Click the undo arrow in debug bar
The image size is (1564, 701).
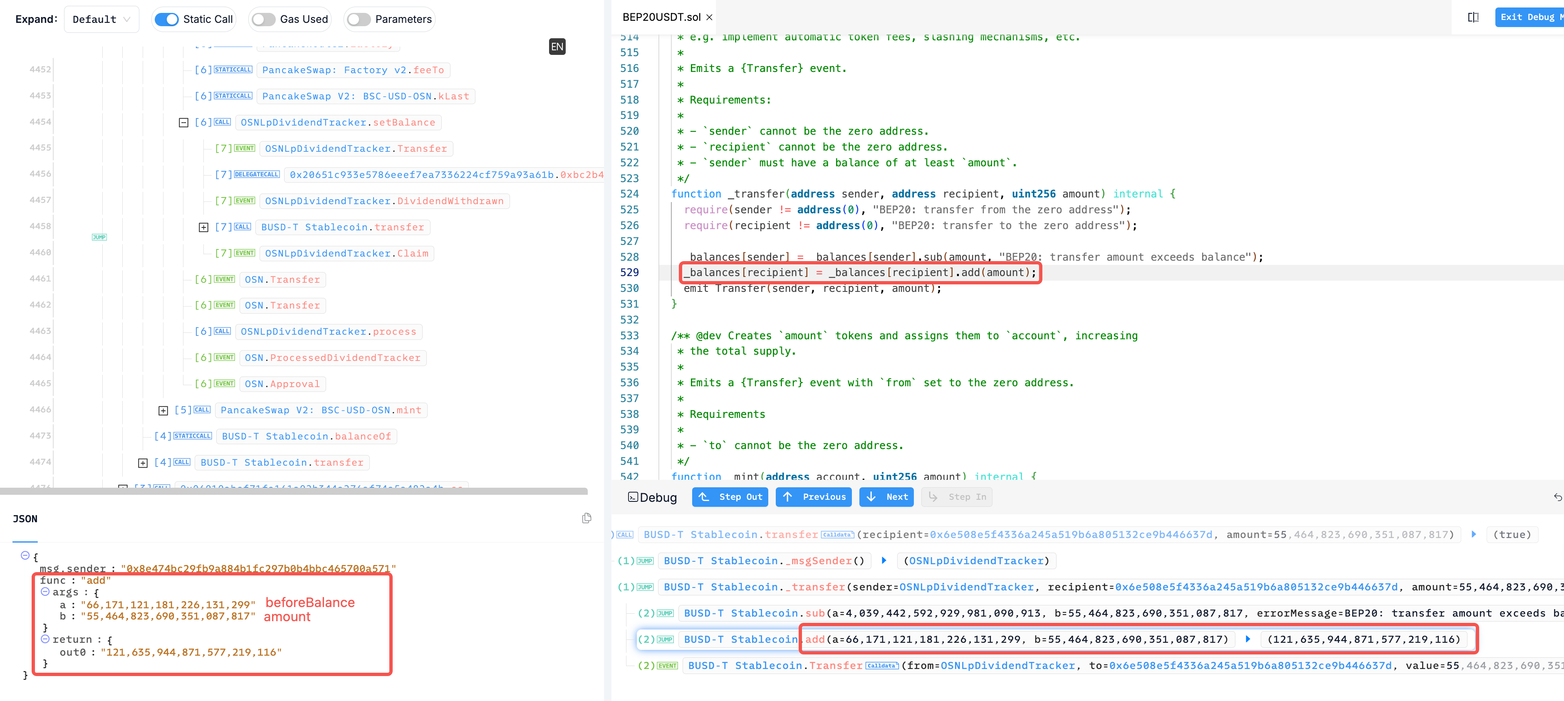[x=1557, y=497]
